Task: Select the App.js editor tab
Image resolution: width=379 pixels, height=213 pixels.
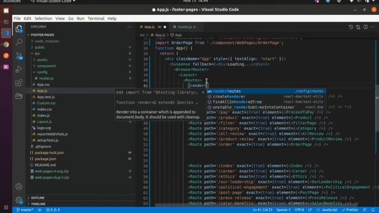Action: pyautogui.click(x=153, y=27)
